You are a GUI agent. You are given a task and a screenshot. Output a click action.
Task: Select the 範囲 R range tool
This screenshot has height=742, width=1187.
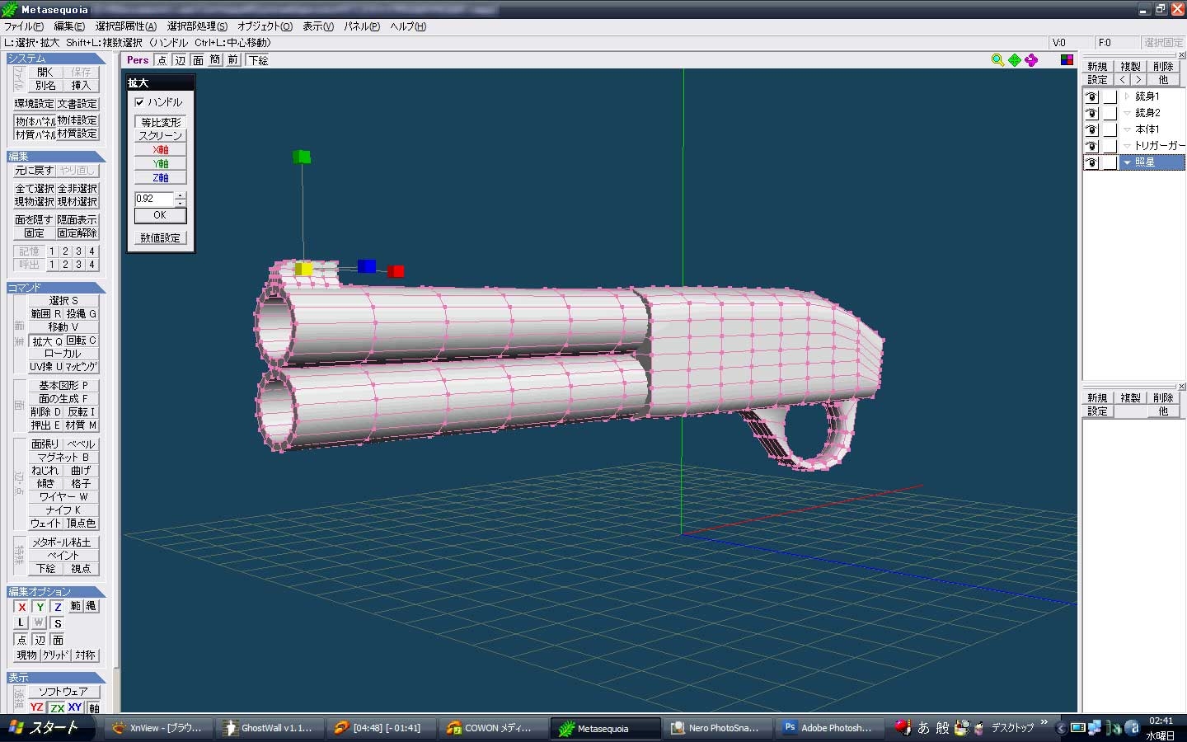tap(46, 314)
